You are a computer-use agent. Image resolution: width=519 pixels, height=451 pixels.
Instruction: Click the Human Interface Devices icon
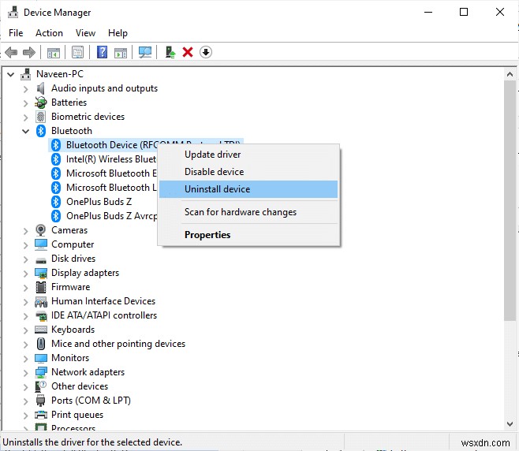tap(41, 301)
